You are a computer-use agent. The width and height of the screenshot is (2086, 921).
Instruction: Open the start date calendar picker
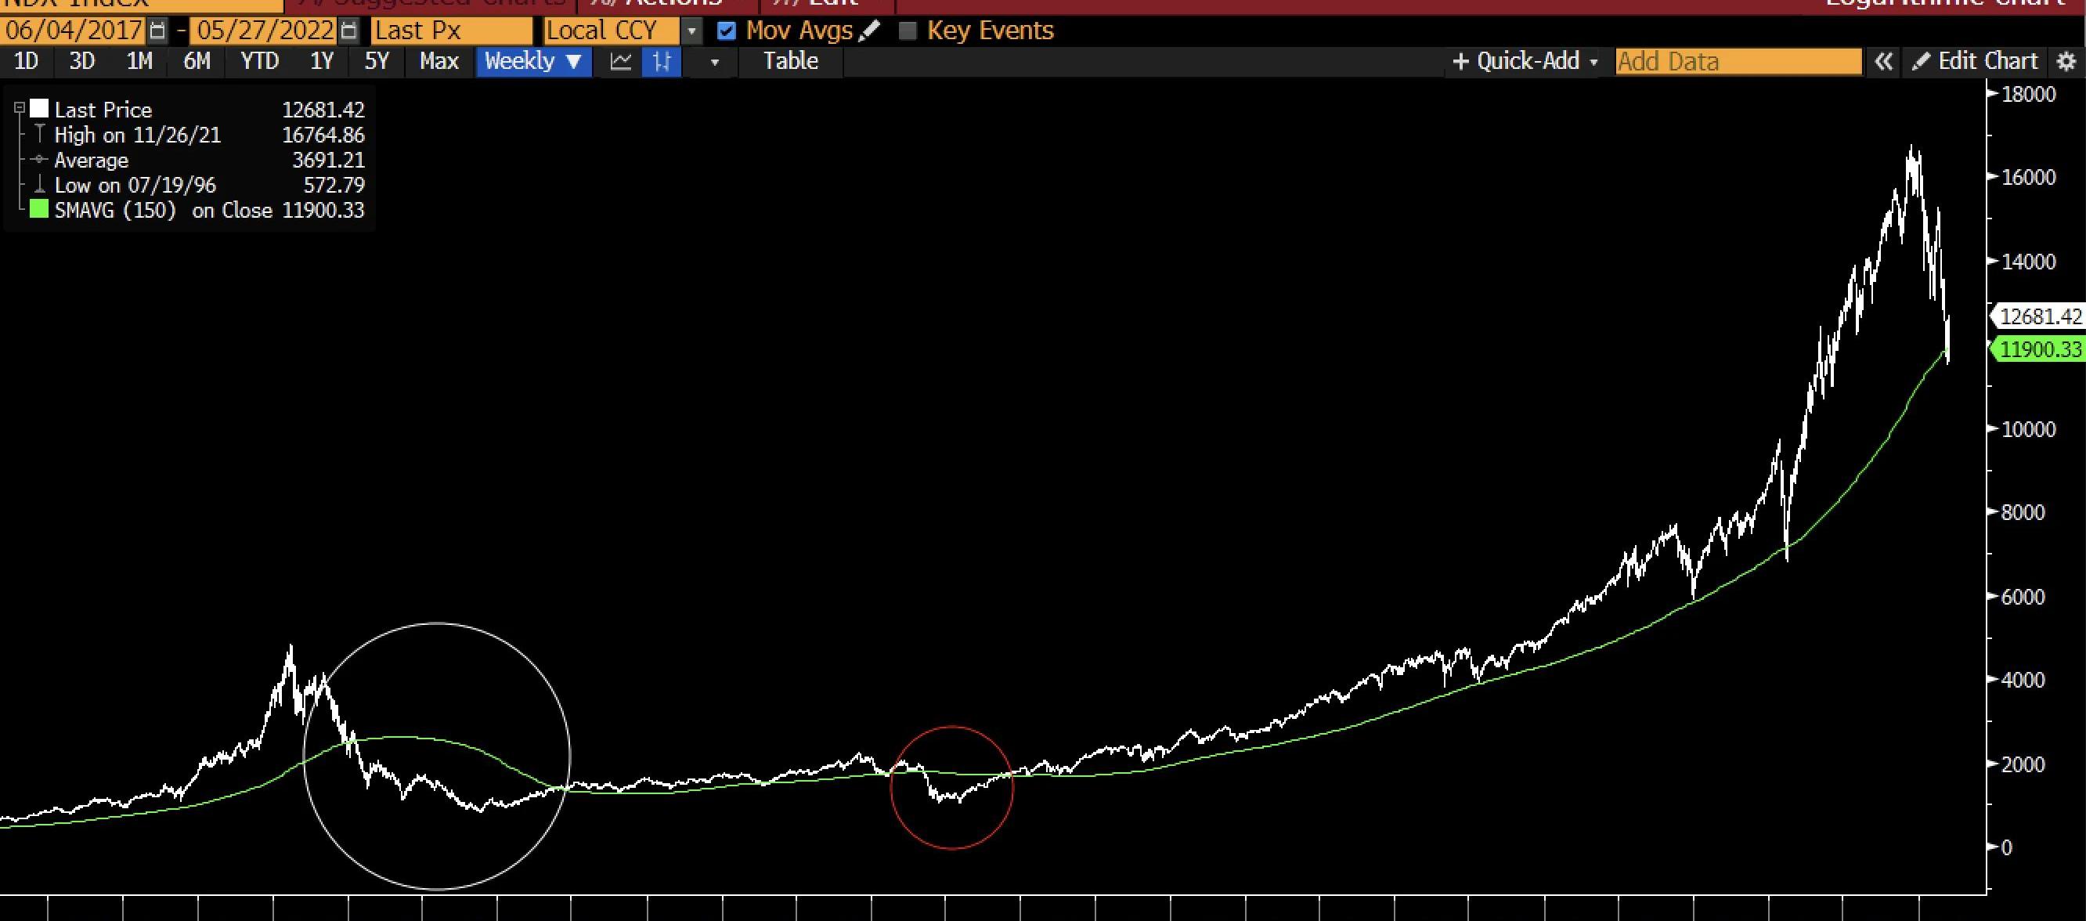click(158, 31)
